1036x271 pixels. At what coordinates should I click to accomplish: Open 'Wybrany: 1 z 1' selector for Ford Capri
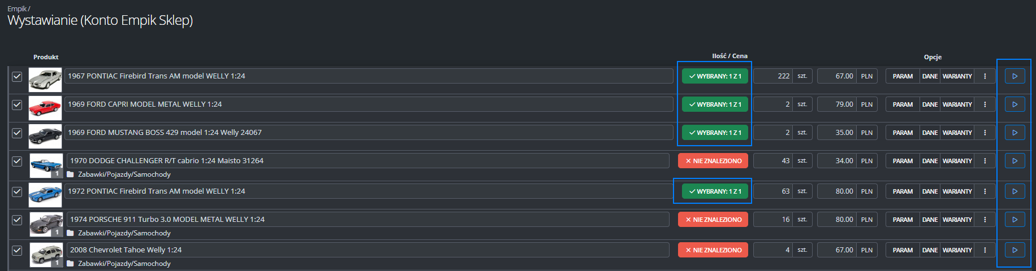(715, 104)
